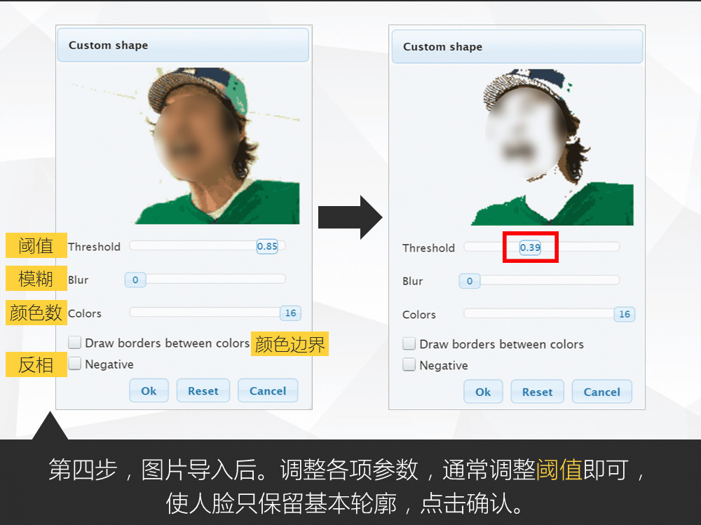Click the Threshold slider handle showing 0.39
This screenshot has height=525, width=701.
530,248
